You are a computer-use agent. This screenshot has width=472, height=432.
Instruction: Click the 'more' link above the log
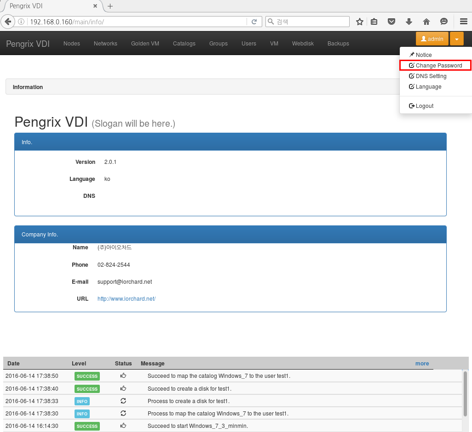point(422,364)
